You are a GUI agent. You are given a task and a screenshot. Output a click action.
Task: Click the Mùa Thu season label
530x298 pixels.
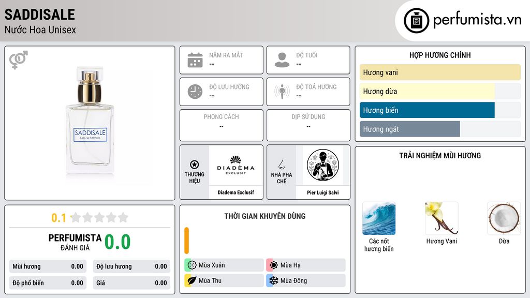point(210,280)
